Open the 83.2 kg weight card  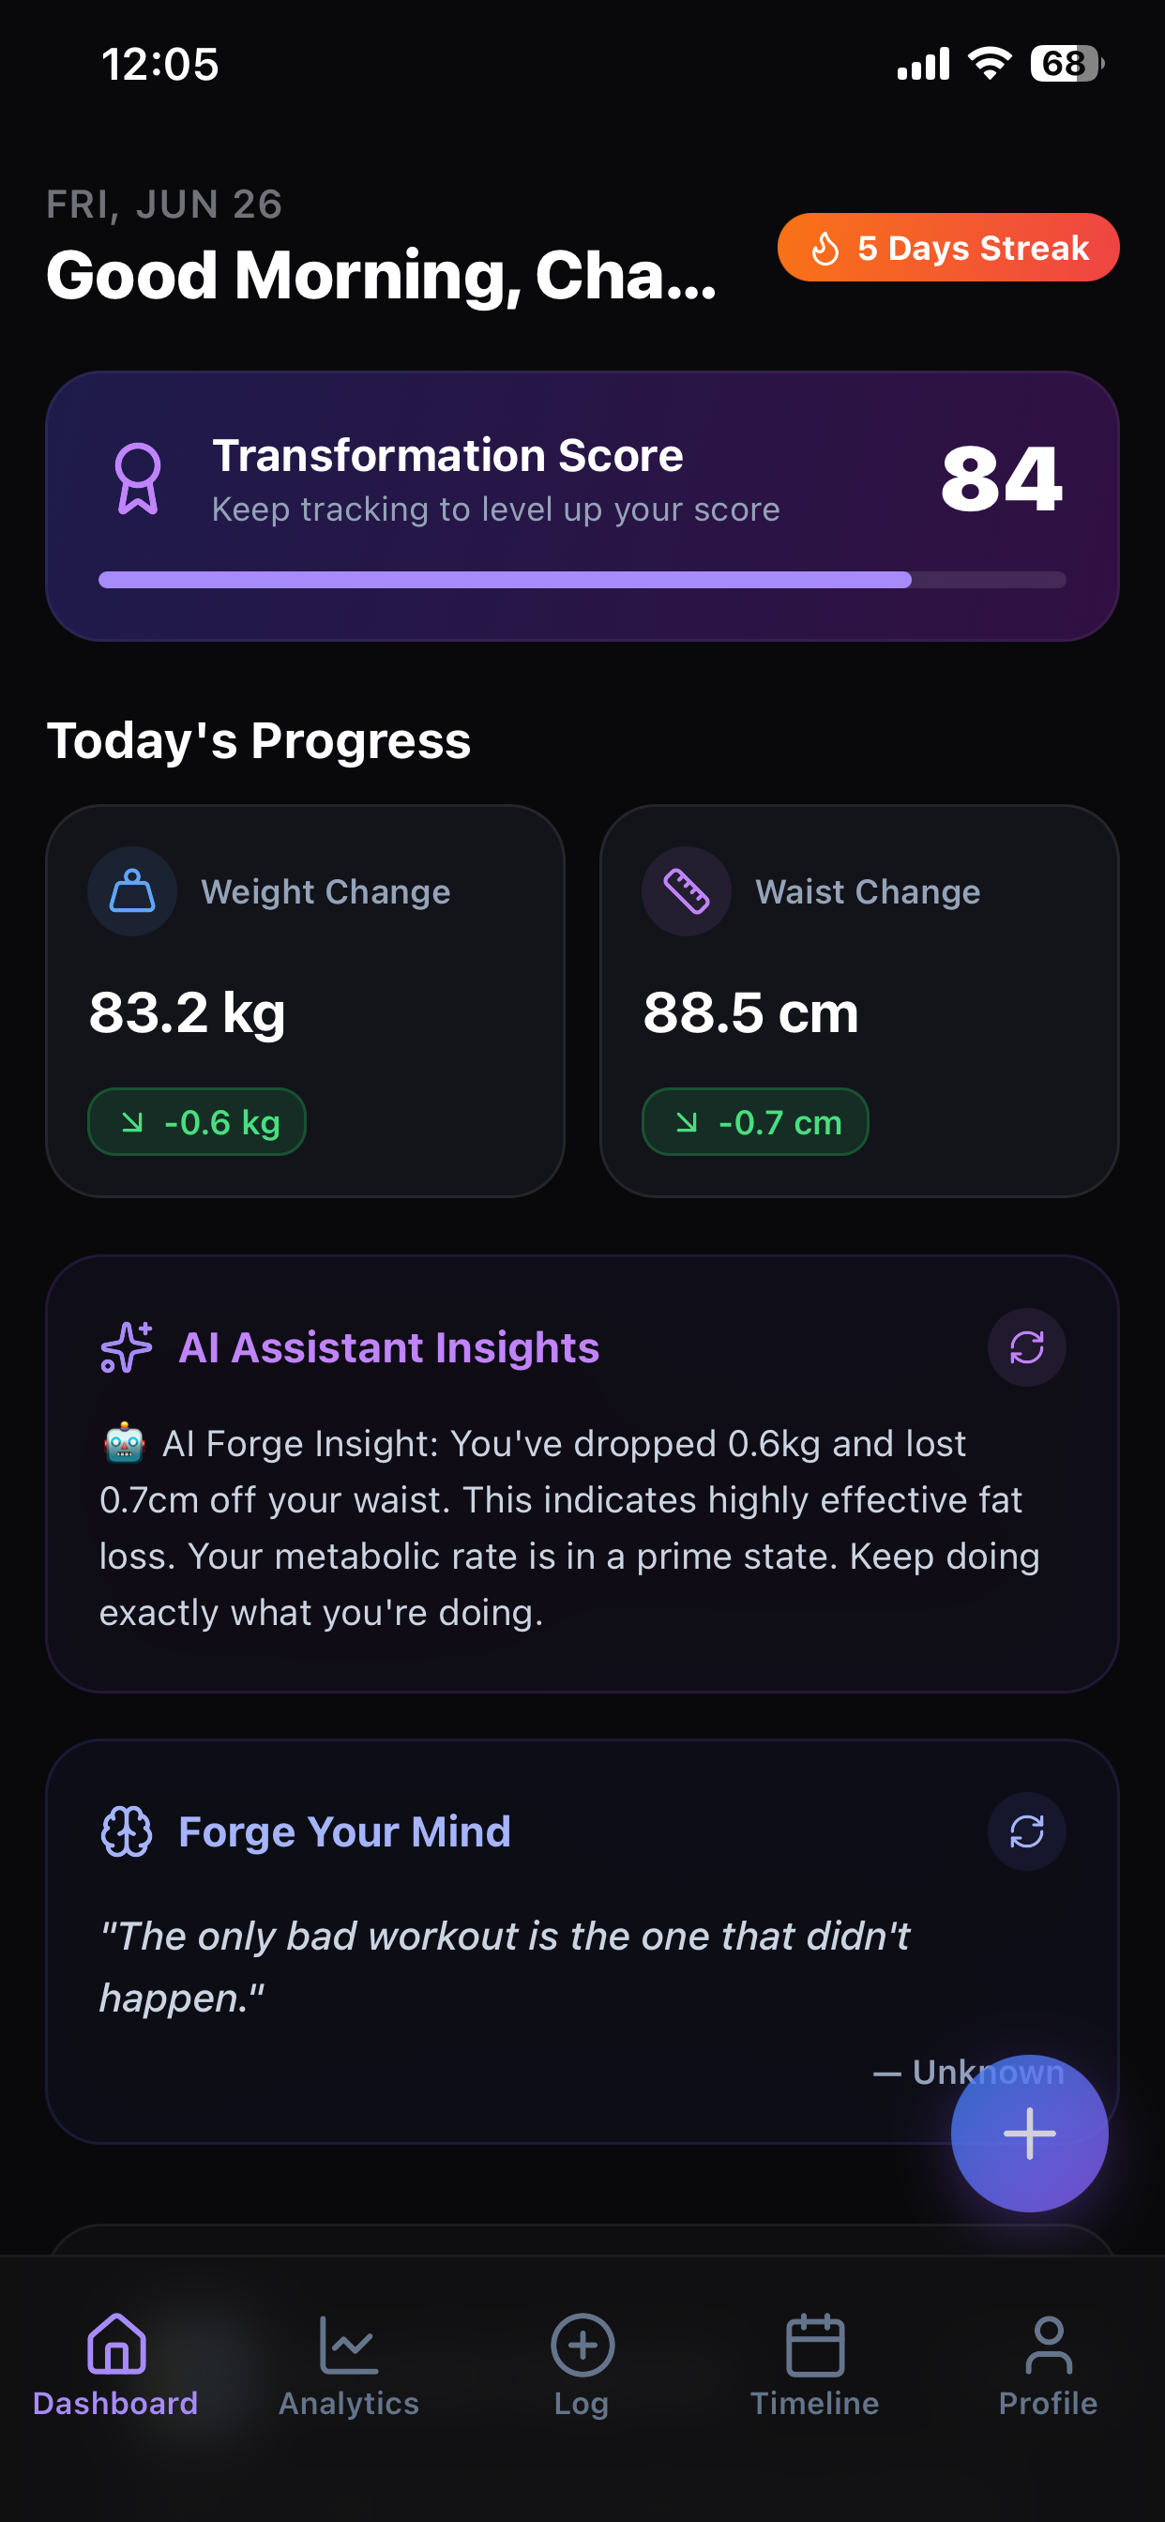click(305, 1000)
